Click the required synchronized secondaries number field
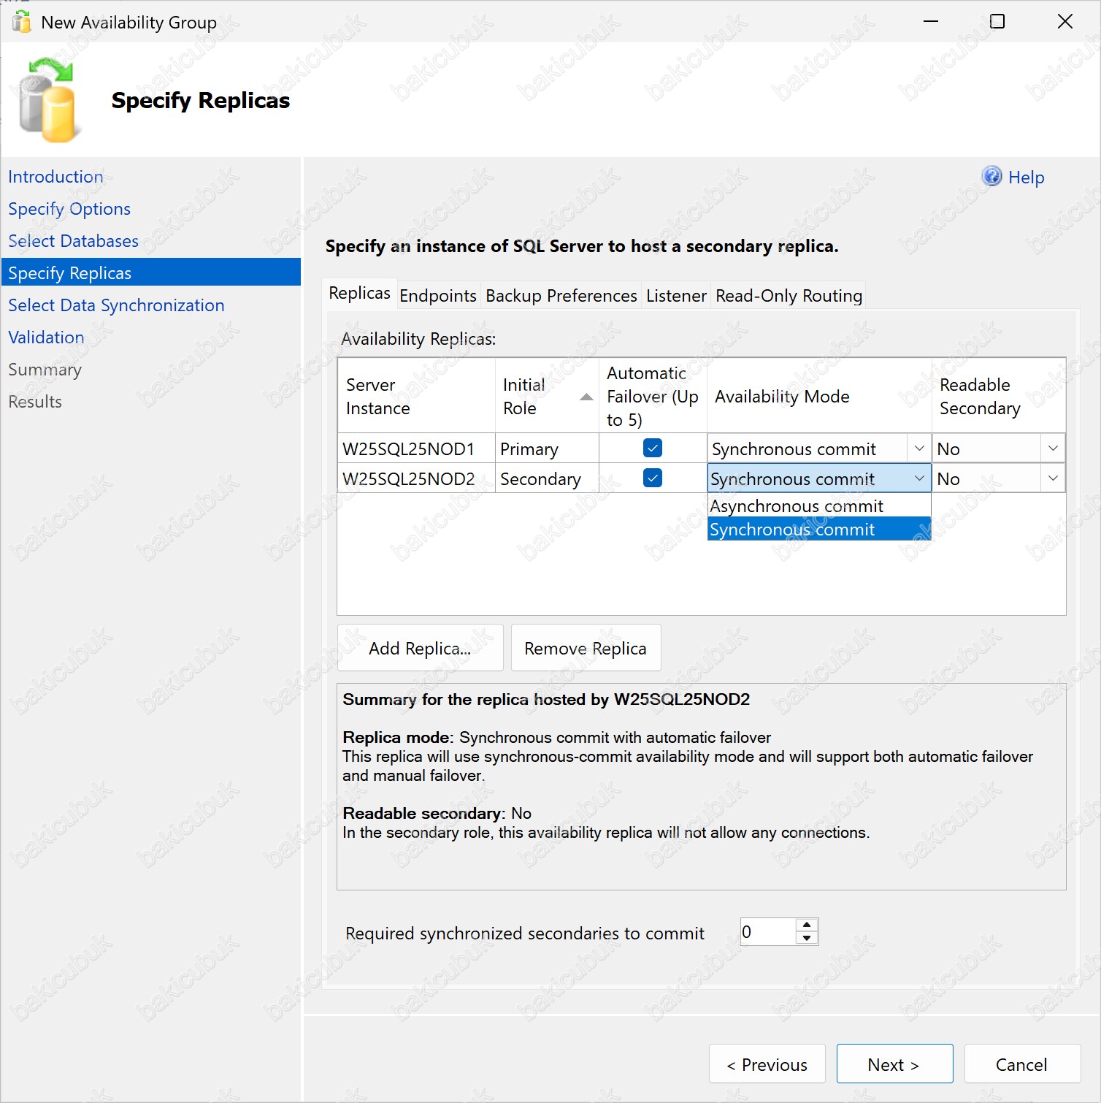1101x1103 pixels. [x=767, y=932]
